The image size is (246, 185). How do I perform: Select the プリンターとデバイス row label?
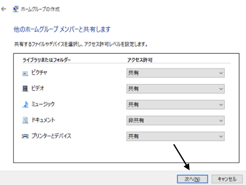[x=51, y=136]
